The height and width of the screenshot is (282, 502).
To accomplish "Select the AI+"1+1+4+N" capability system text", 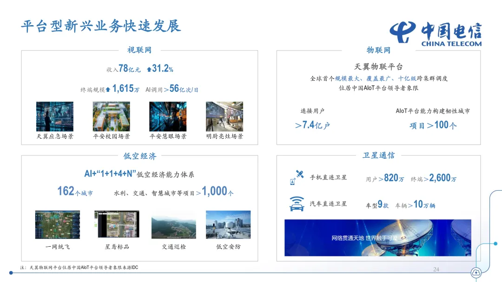I will 139,174.
